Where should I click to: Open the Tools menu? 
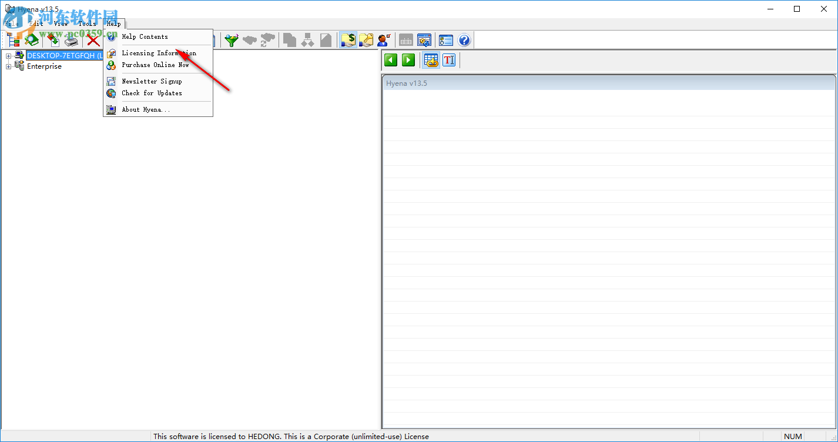(88, 24)
